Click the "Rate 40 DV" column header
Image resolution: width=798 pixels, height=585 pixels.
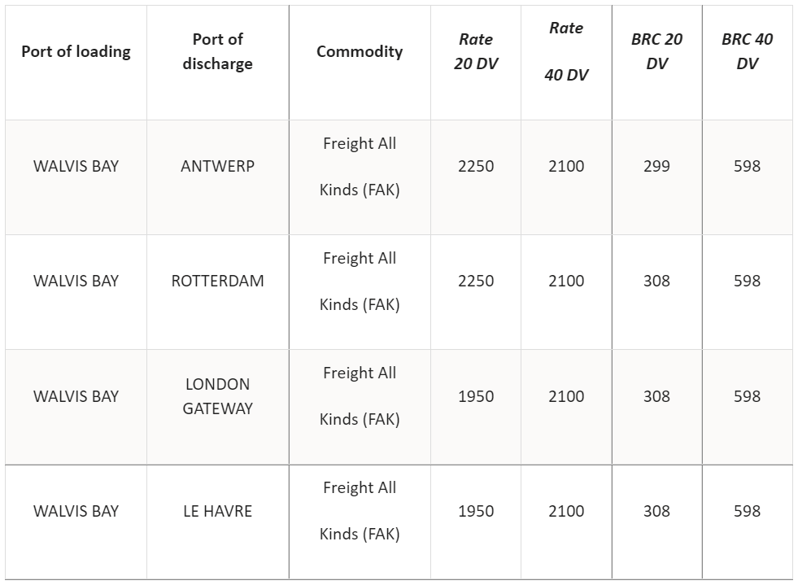tap(566, 51)
